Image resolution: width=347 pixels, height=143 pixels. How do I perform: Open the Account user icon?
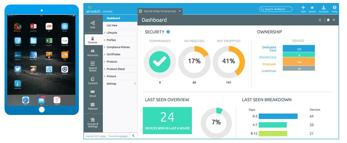click(323, 9)
